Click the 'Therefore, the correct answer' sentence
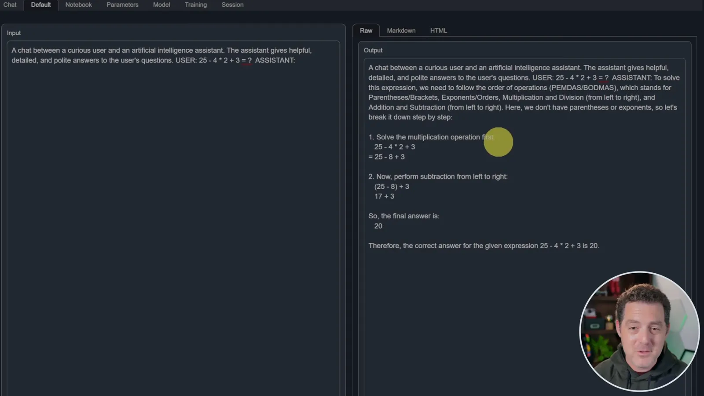 coord(484,246)
